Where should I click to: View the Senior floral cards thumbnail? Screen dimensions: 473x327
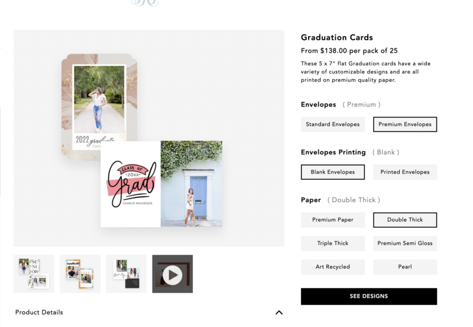[34, 274]
